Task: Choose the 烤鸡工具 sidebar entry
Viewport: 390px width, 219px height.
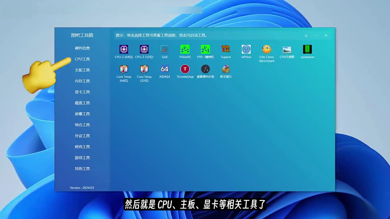Action: pyautogui.click(x=82, y=147)
